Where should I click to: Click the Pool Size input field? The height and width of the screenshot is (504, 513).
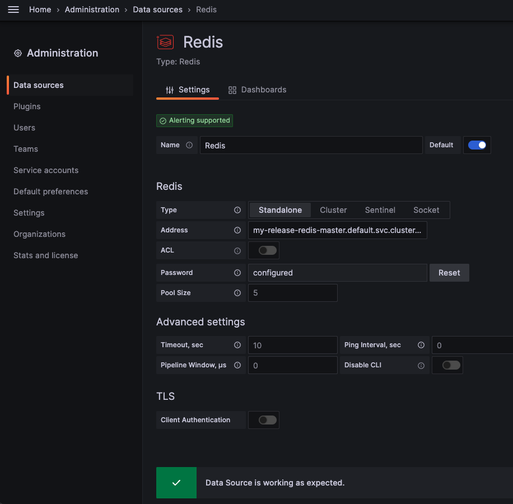click(292, 293)
